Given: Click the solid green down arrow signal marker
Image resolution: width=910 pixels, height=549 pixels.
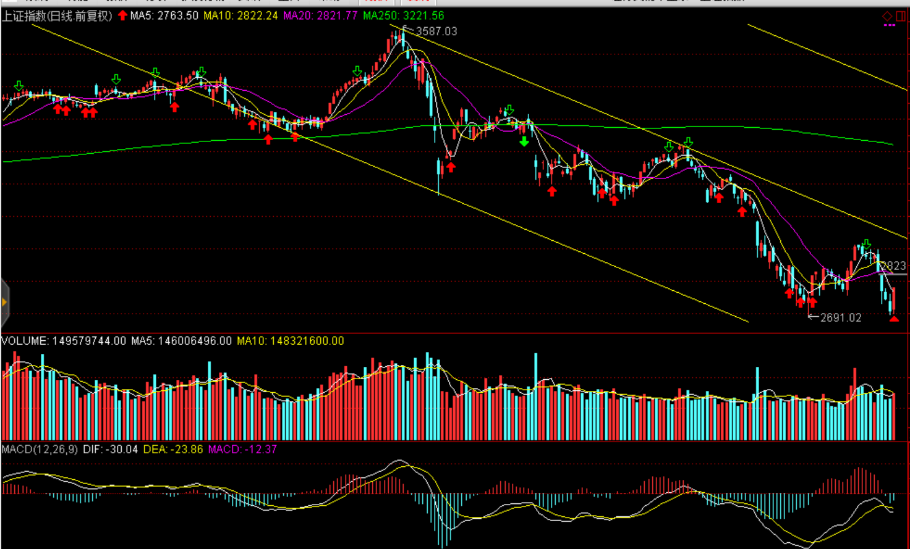Looking at the screenshot, I should (524, 141).
